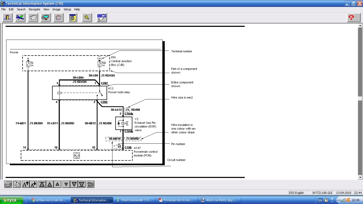Click the exit door icon in toolbar
This screenshot has height=204, width=363.
pyautogui.click(x=7, y=17)
